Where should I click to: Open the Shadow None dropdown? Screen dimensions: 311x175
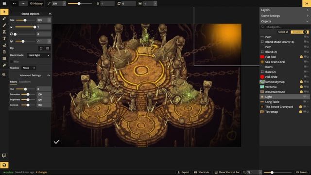(29, 68)
